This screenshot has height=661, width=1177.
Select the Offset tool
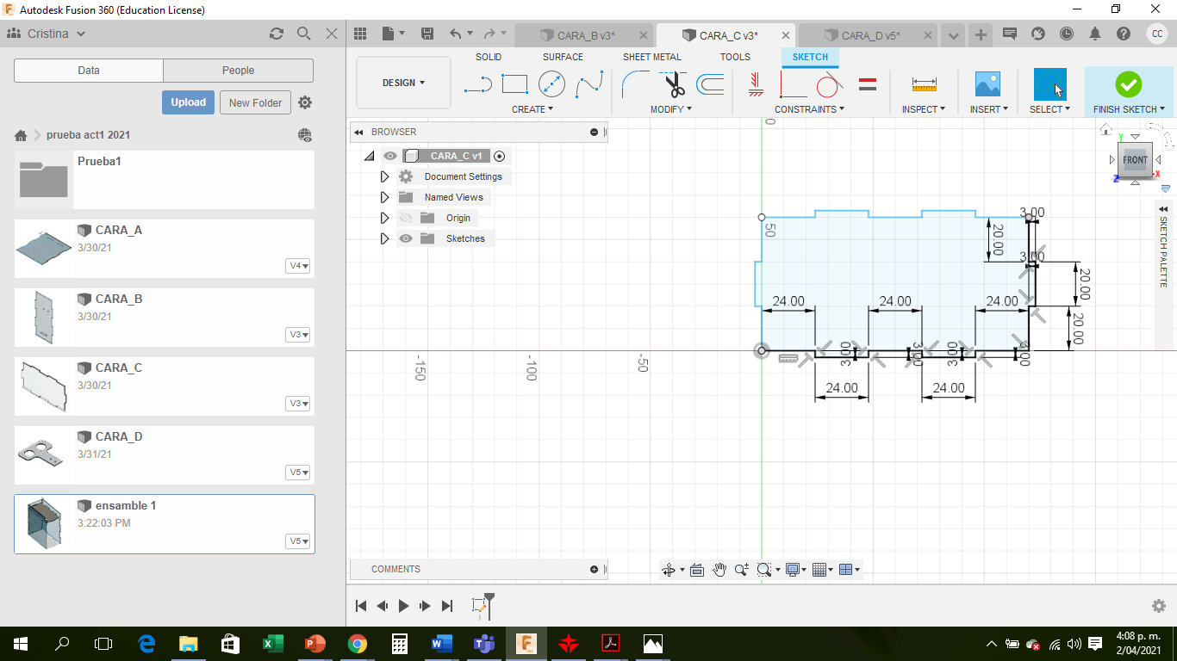tap(710, 84)
